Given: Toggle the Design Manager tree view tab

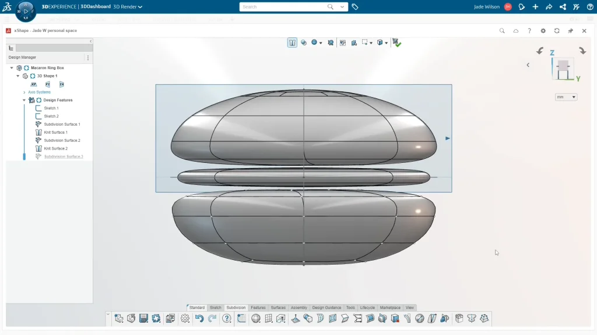Looking at the screenshot, I should pyautogui.click(x=12, y=48).
